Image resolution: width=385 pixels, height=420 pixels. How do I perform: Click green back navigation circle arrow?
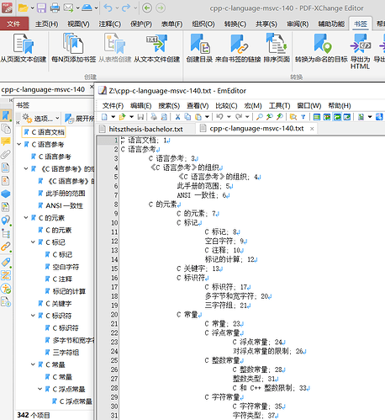pos(147,8)
